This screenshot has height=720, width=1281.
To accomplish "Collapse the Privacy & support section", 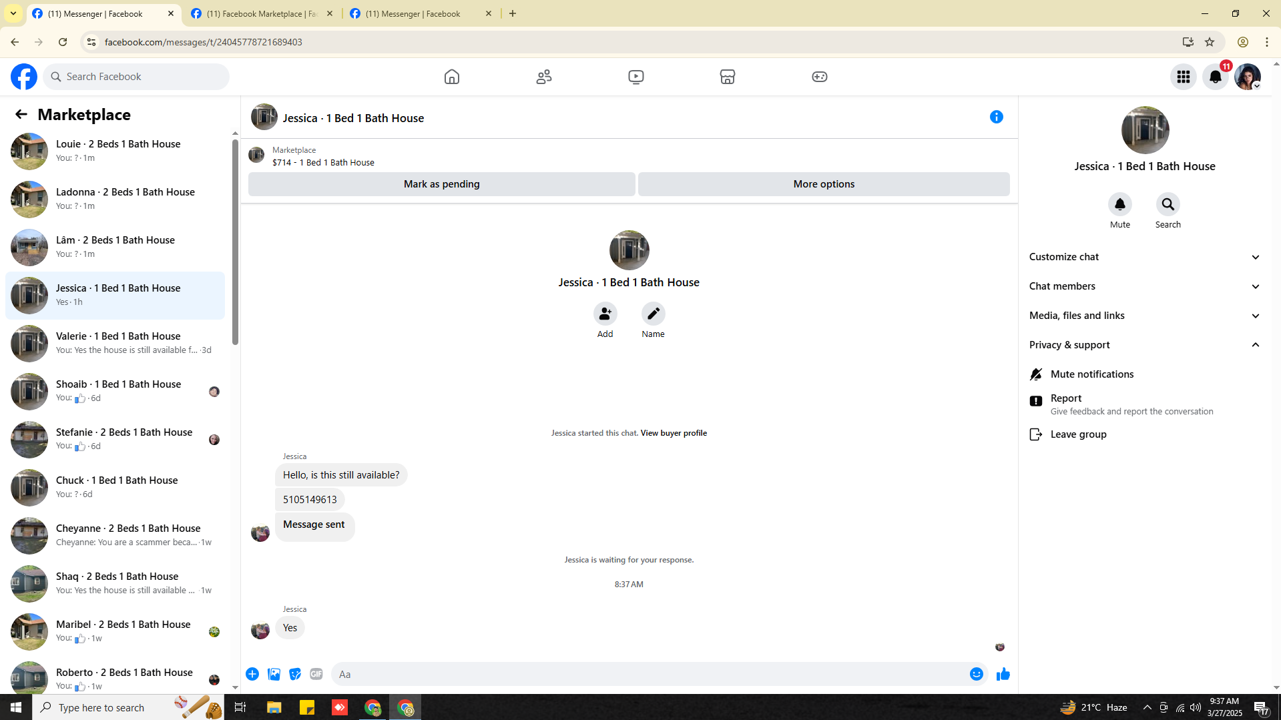I will pyautogui.click(x=1145, y=345).
